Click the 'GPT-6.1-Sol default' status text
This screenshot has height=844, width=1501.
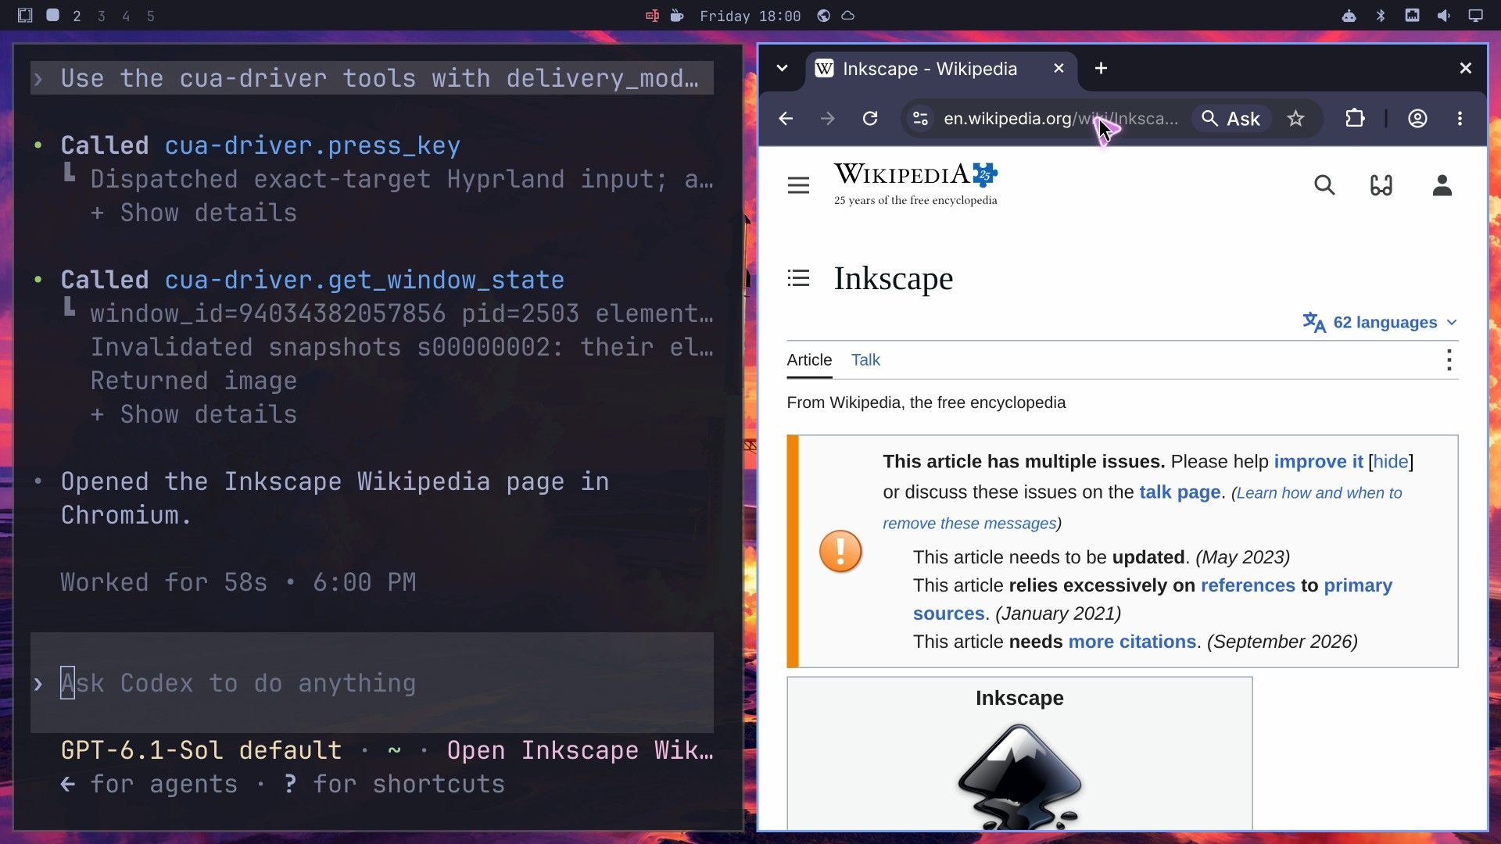pyautogui.click(x=201, y=751)
